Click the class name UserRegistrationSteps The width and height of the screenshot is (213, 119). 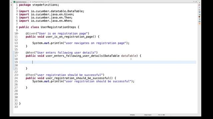[x=58, y=27]
